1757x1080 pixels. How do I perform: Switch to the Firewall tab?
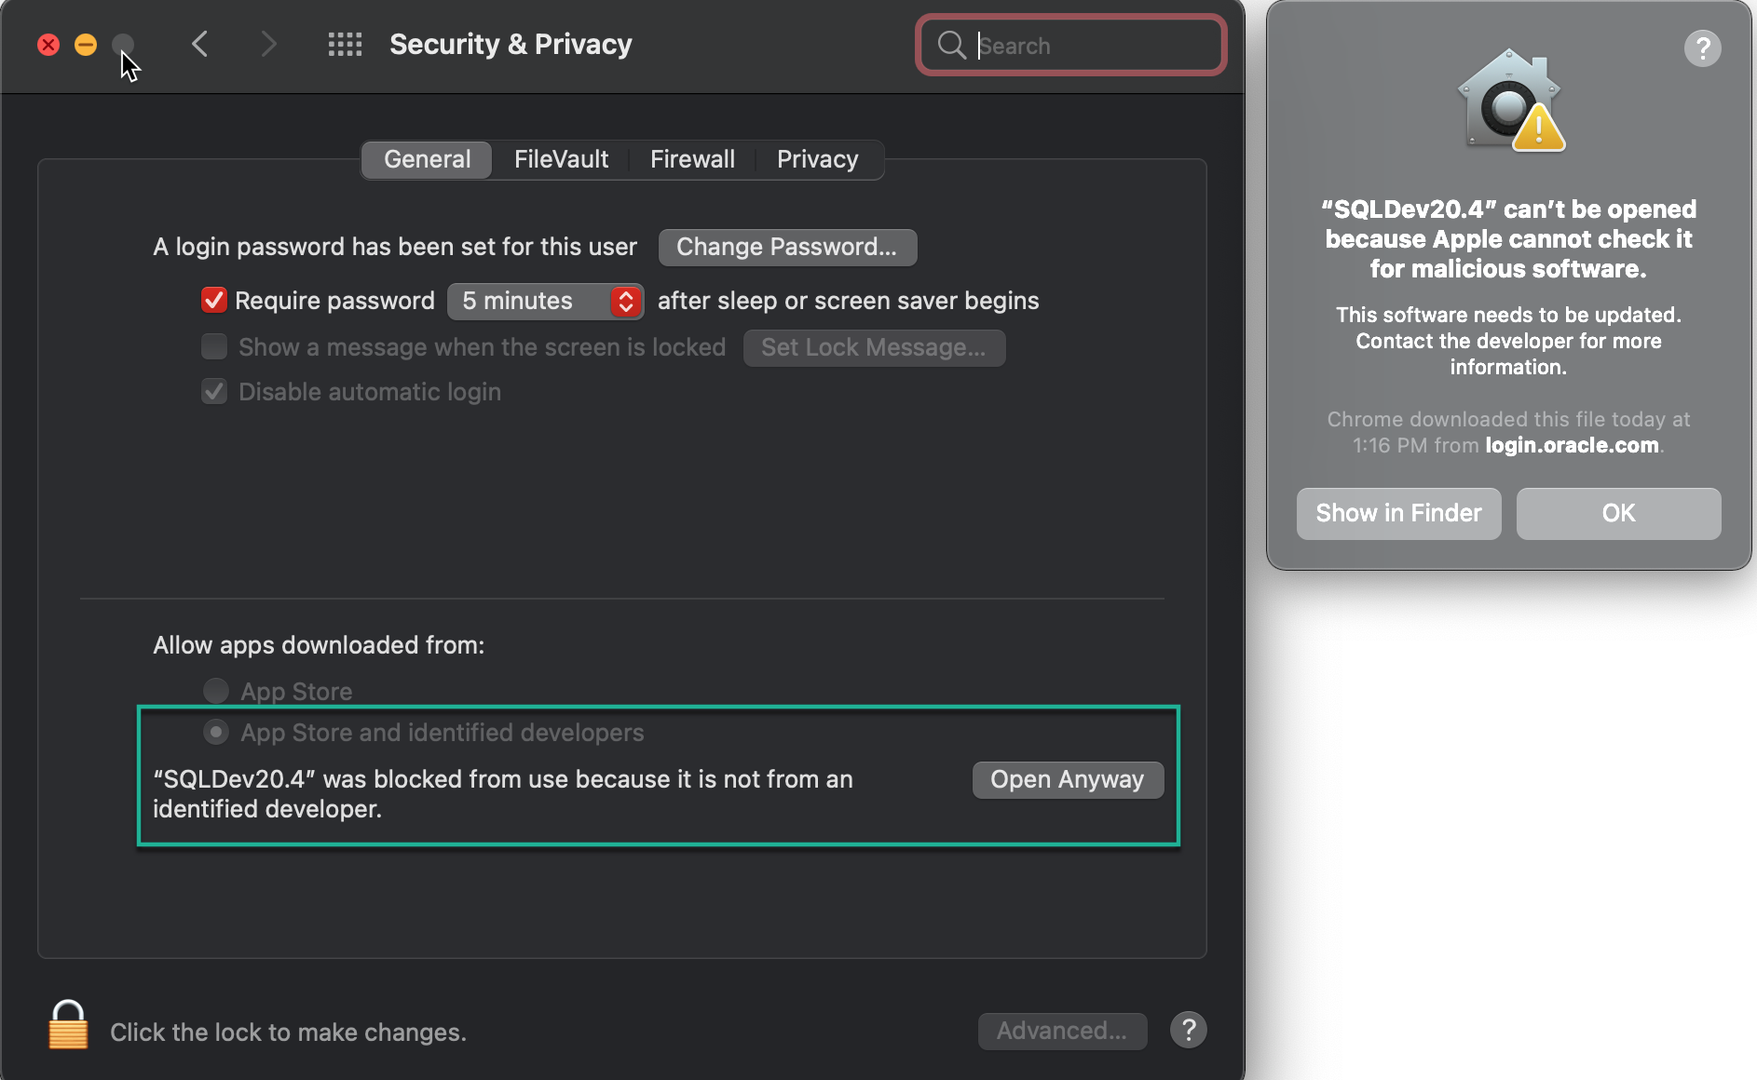(692, 159)
